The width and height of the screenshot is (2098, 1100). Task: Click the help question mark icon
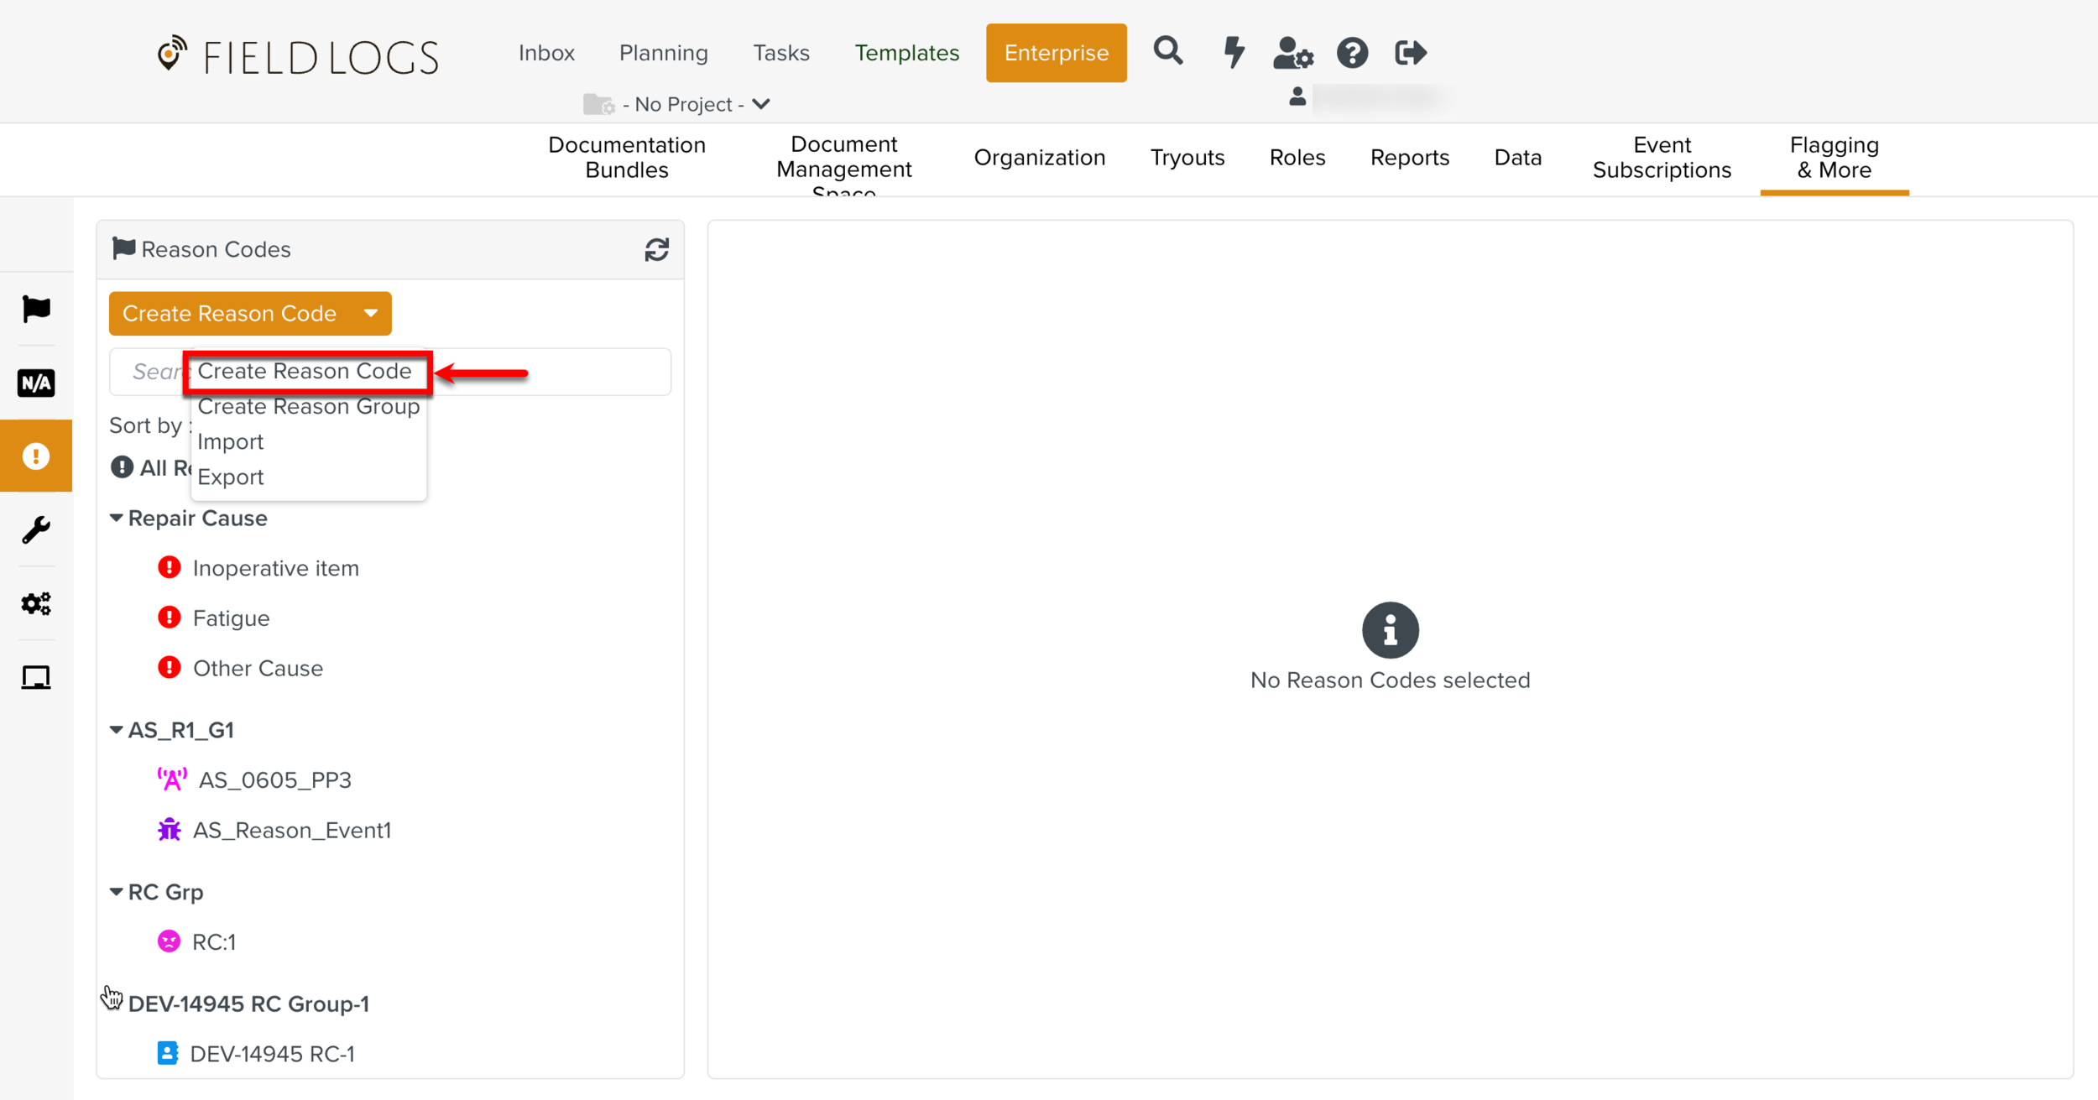pyautogui.click(x=1352, y=53)
